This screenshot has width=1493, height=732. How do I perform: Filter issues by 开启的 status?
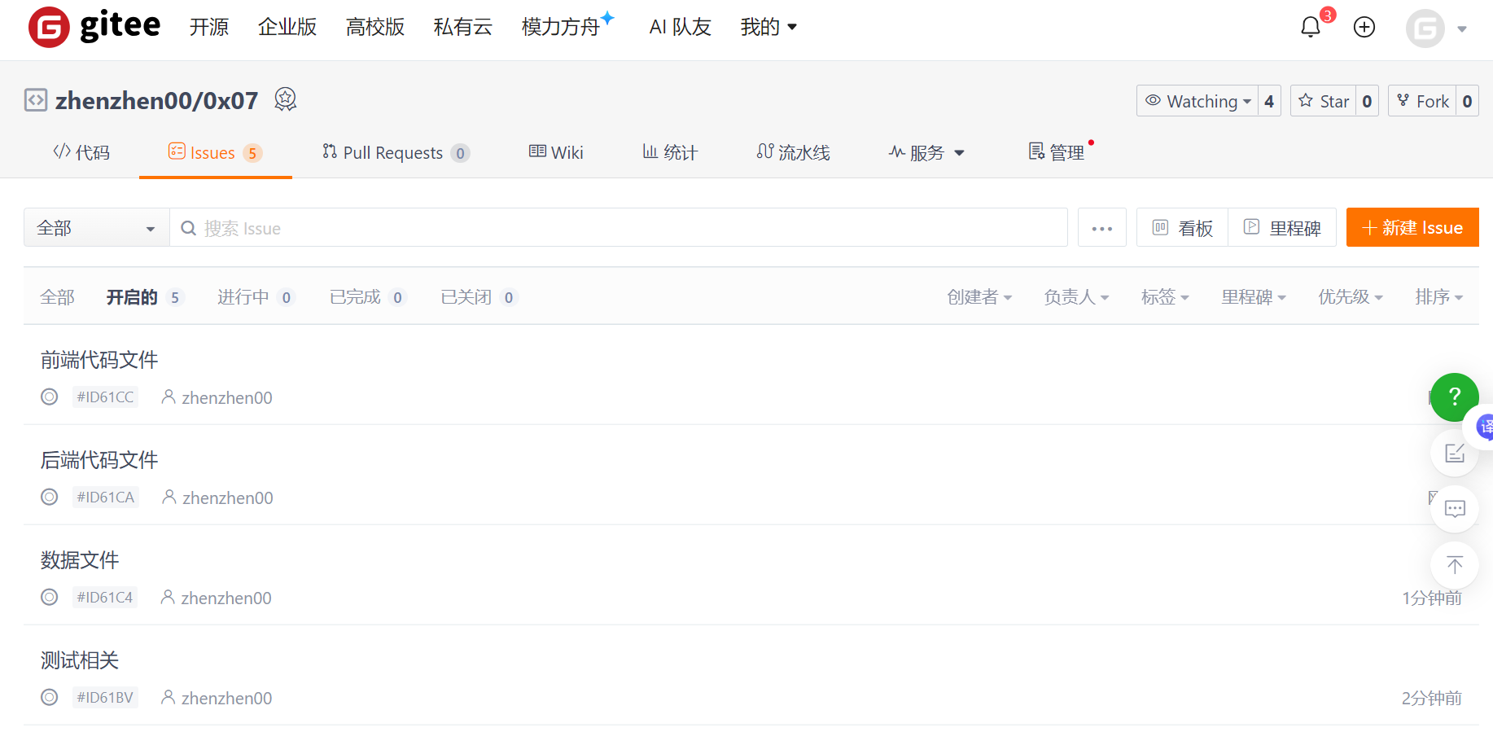click(x=145, y=296)
